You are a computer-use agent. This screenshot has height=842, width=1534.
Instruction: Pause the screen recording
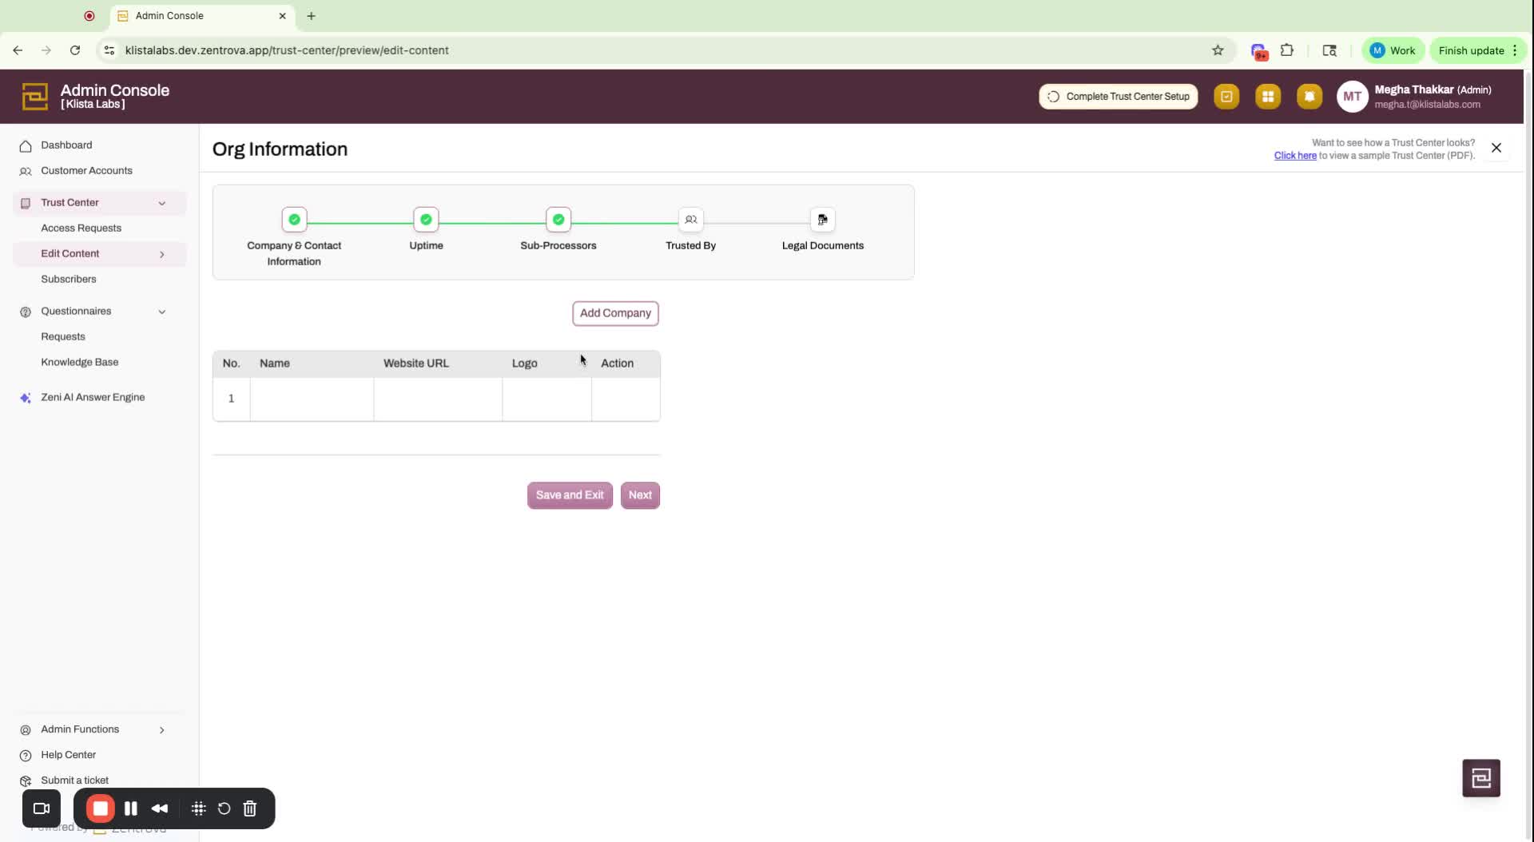(131, 808)
